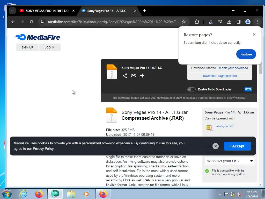Open Action Center flag icon
Image resolution: width=265 pixels, height=199 pixels.
pos(226,194)
